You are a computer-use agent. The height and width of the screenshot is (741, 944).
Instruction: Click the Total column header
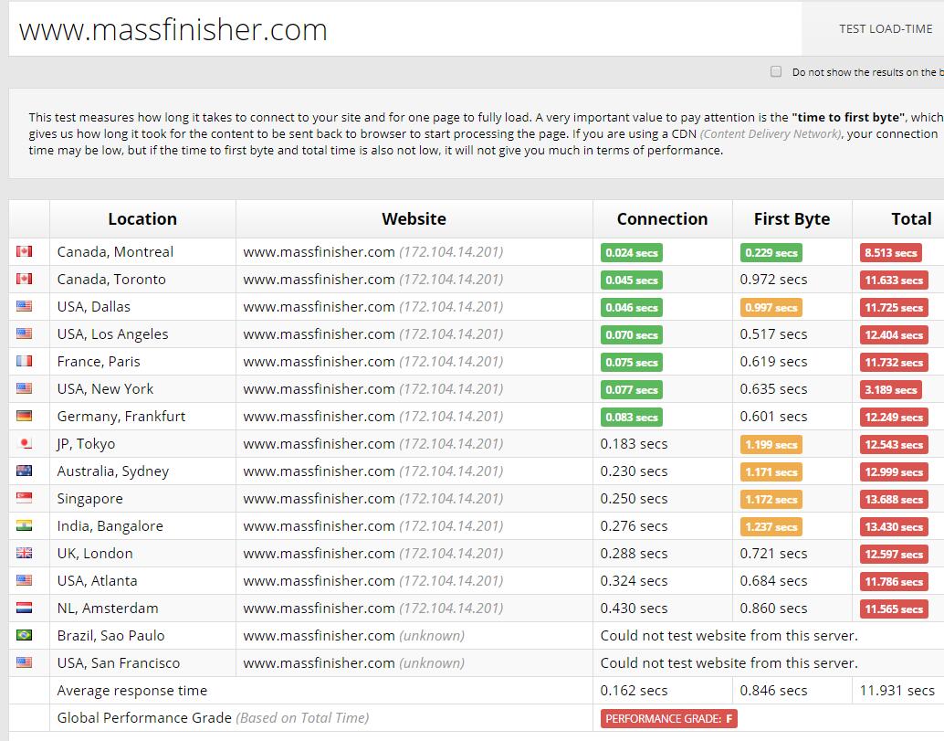[910, 219]
